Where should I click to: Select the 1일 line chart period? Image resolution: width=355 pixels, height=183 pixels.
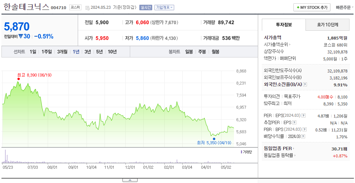[x=33, y=52]
